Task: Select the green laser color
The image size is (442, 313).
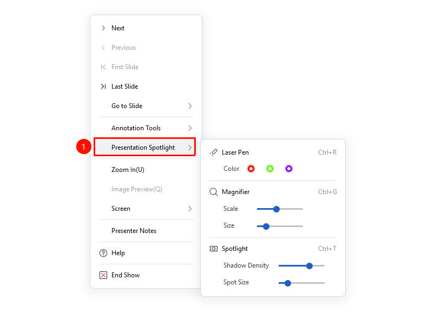Action: [x=270, y=169]
